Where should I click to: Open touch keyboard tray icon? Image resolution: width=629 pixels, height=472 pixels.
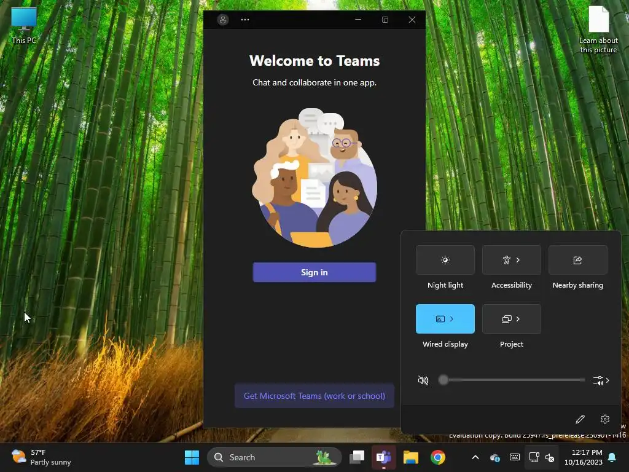click(514, 457)
